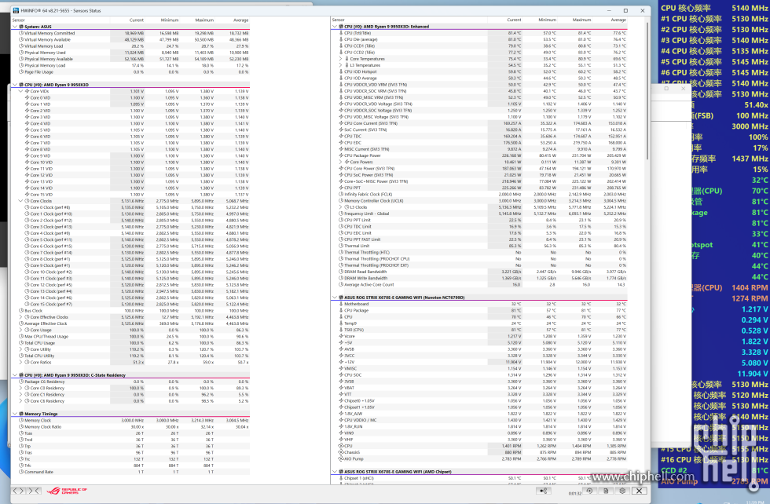Click the clock icon of Bus Clock row

click(x=21, y=310)
